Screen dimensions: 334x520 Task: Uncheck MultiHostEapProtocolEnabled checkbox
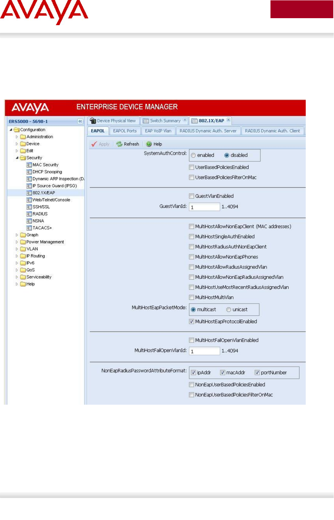click(x=192, y=322)
